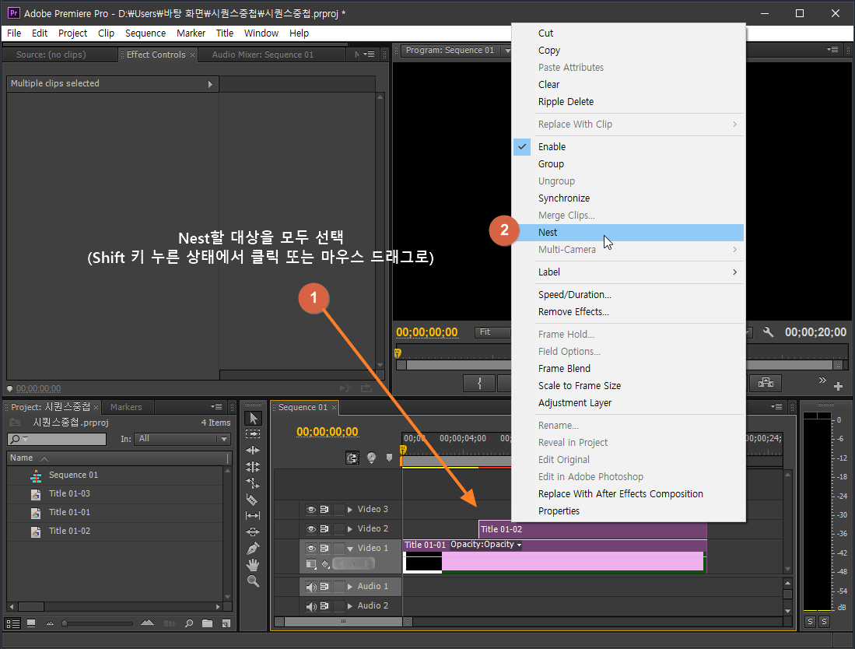The width and height of the screenshot is (855, 649).
Task: Toggle Sync Lock on Audio 2
Action: coord(324,606)
